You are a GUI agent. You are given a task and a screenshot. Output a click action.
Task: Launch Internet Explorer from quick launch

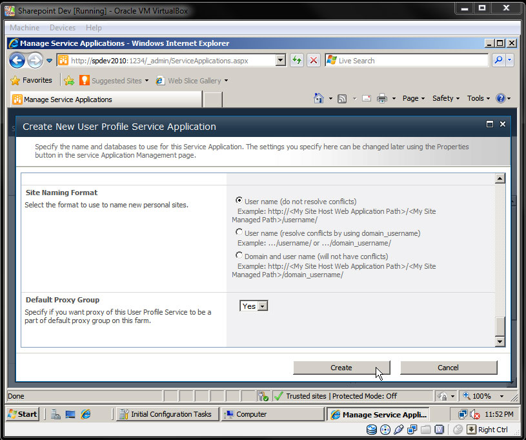(86, 414)
